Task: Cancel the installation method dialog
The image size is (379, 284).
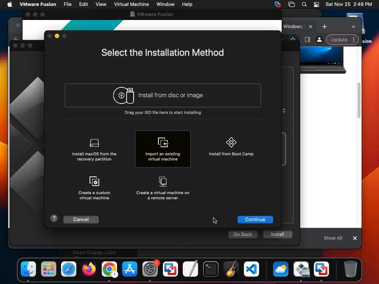Action: coord(81,220)
